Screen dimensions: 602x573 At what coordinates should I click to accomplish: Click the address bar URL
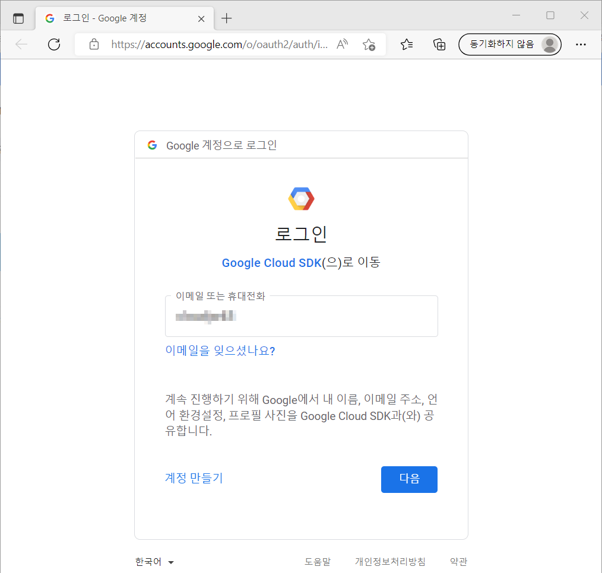pos(219,44)
